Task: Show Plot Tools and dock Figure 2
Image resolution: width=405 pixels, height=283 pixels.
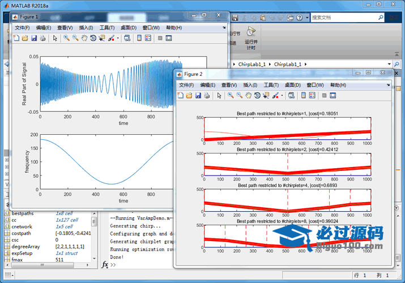Action: pyautogui.click(x=333, y=96)
